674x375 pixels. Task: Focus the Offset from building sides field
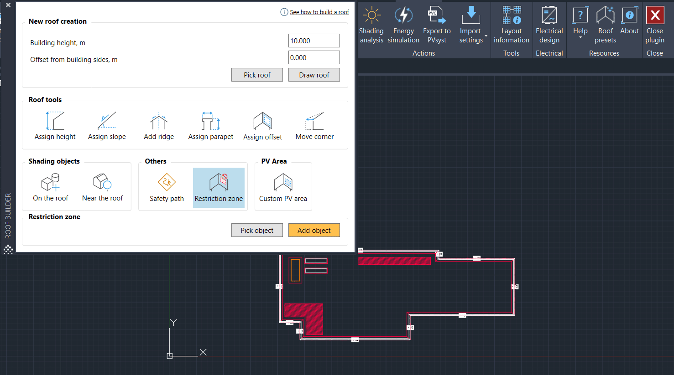(x=314, y=57)
